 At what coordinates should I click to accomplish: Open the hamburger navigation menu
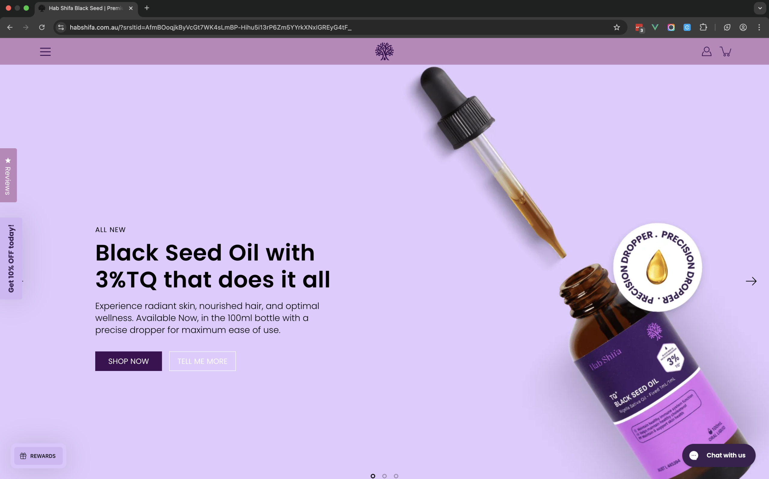tap(45, 52)
